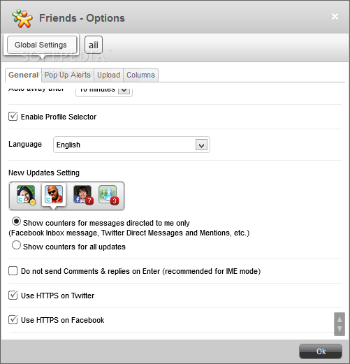The height and width of the screenshot is (364, 350).
Task: Open the Language dropdown
Action: click(131, 145)
